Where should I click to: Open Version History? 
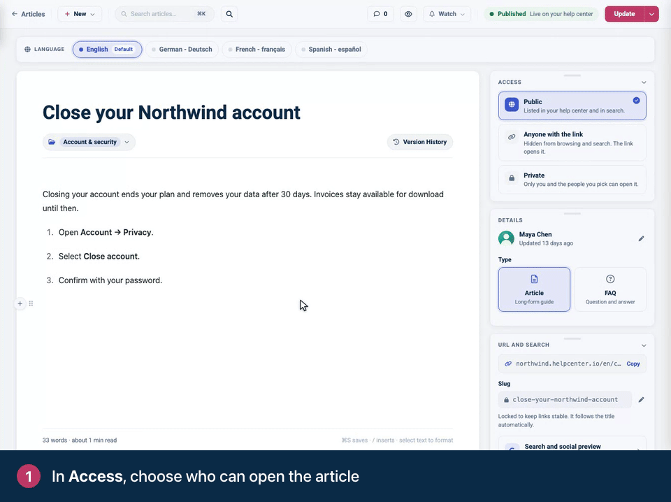(x=420, y=142)
